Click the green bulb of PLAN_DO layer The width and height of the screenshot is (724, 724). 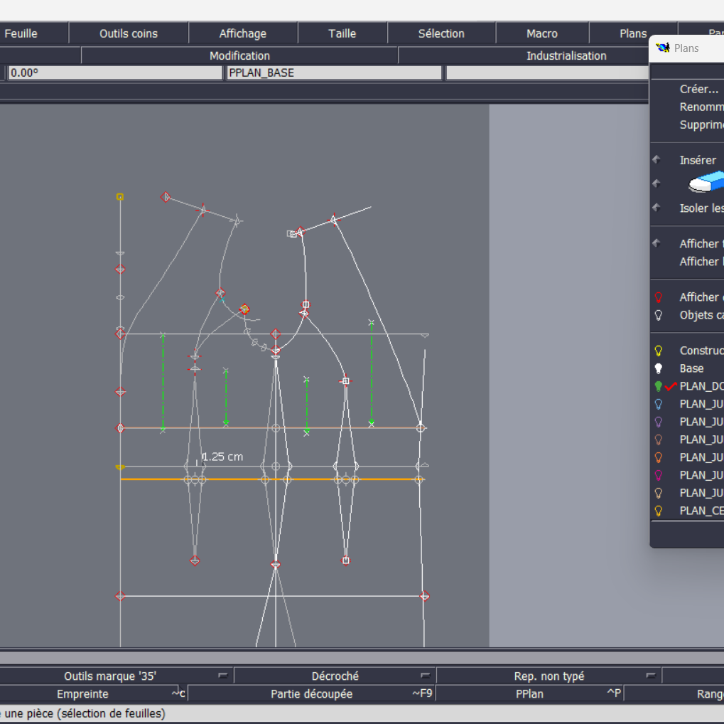coord(659,386)
